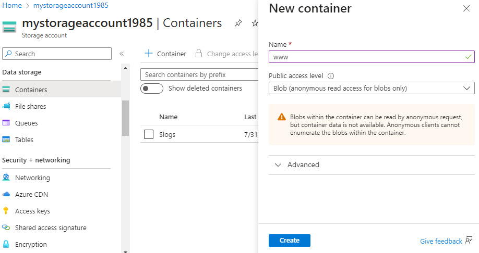This screenshot has width=479, height=253.
Task: Click the padlock icon for Change access level
Action: coord(199,53)
